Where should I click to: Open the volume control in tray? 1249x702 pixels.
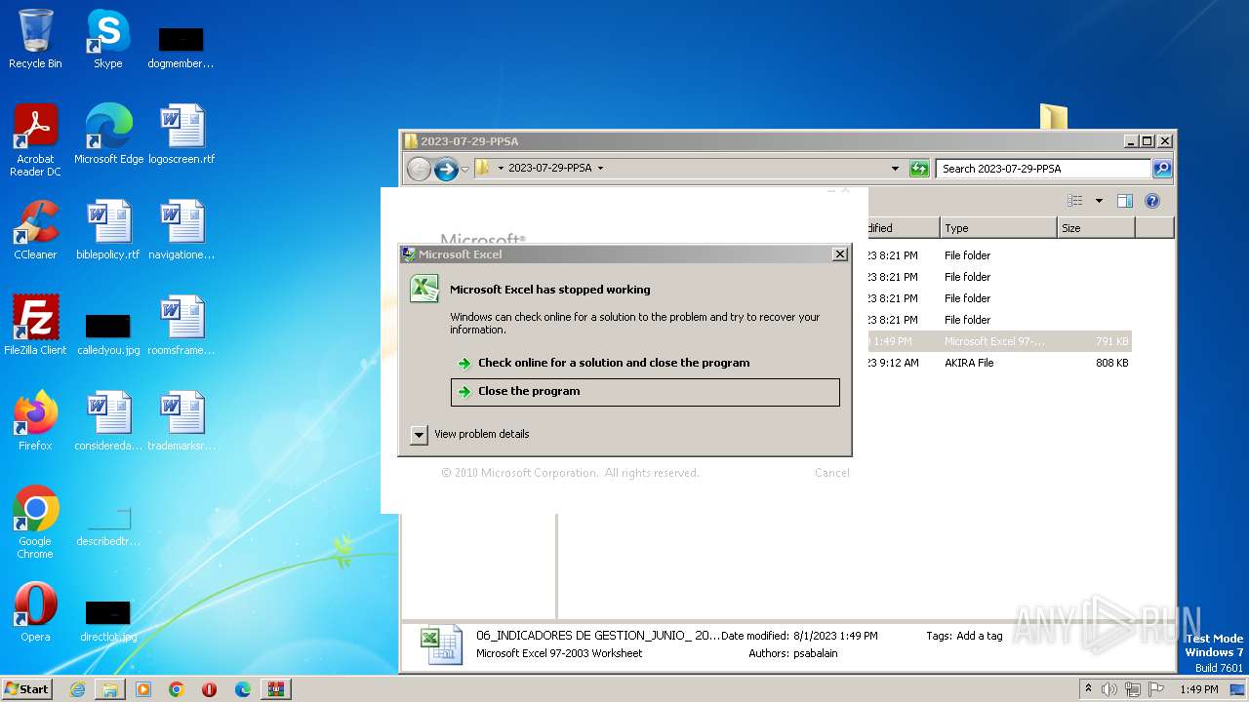tap(1109, 689)
